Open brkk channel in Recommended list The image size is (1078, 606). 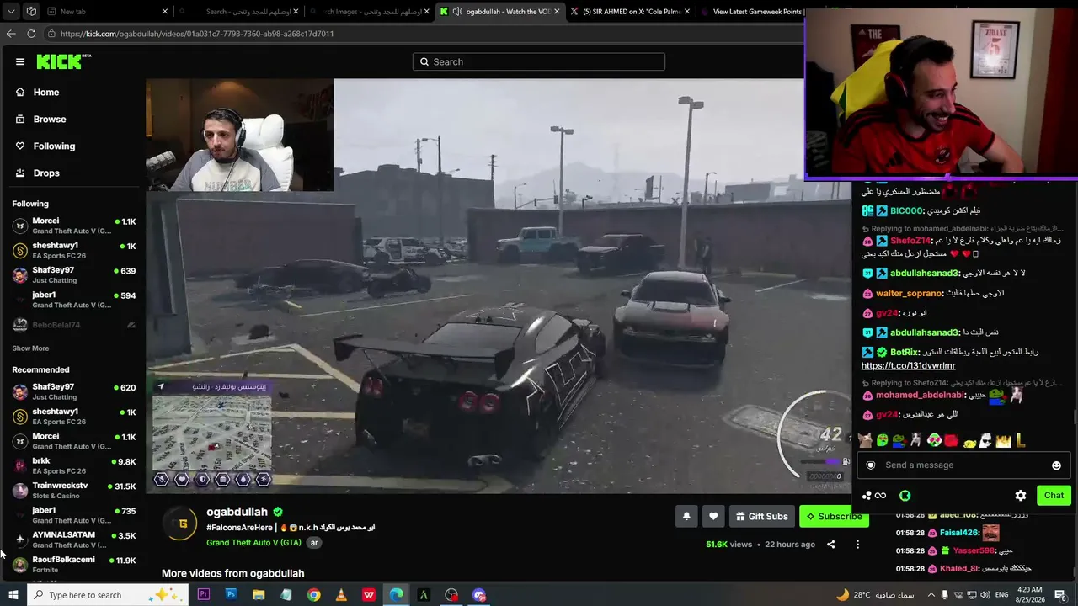coord(74,465)
